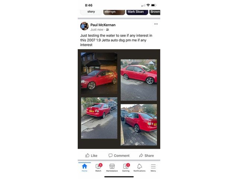Open the night-time photo of red Jetta
This screenshot has height=179, width=238.
tap(99, 73)
